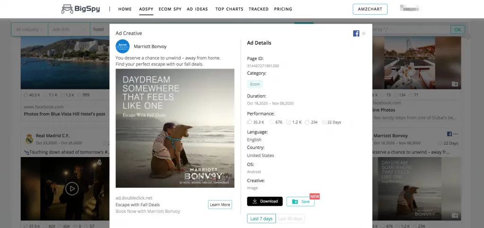
Task: Save the ad with Save button
Action: 301,202
